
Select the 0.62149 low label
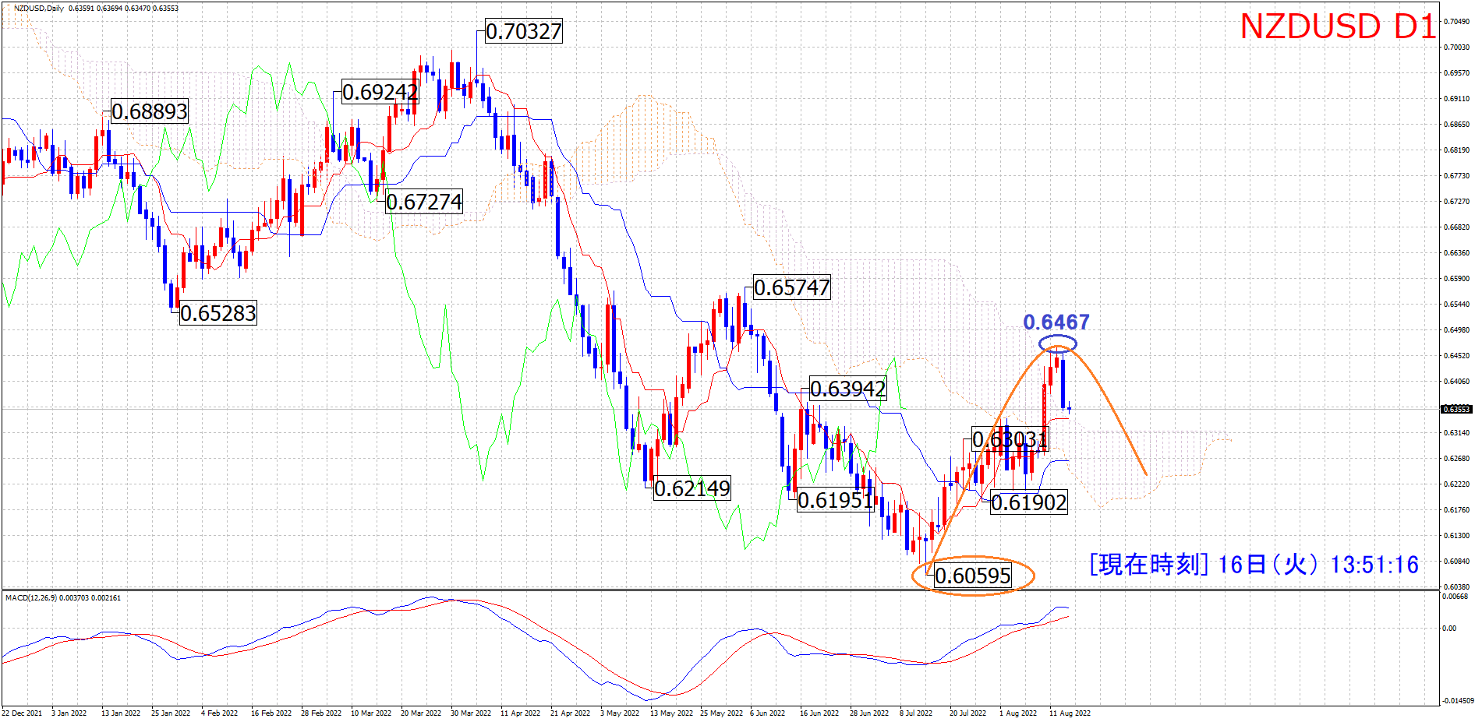[x=692, y=489]
